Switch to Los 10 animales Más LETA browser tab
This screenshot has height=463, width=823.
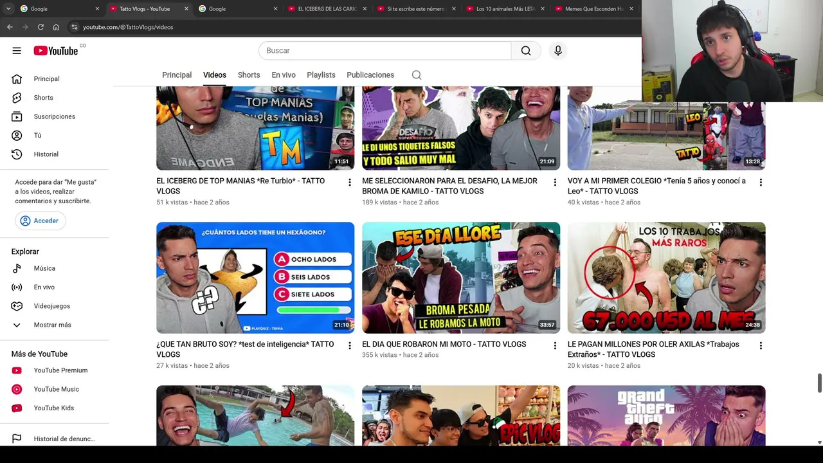pos(506,9)
